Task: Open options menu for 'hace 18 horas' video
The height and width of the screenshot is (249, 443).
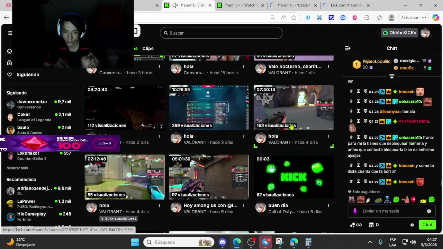Action: [244, 66]
